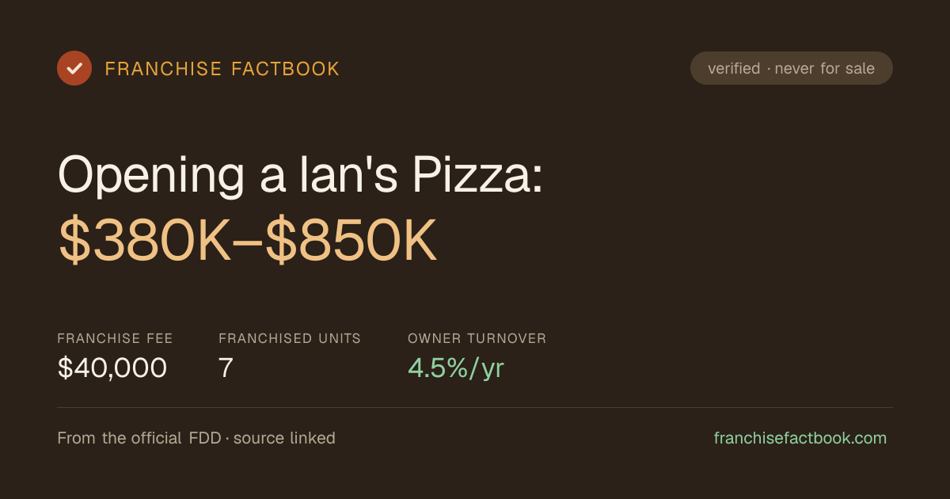Click never for sale in the badge
The image size is (950, 499).
pyautogui.click(x=825, y=68)
